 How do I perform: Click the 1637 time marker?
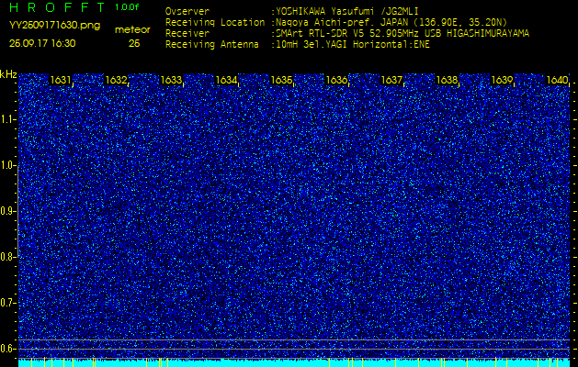pyautogui.click(x=391, y=80)
